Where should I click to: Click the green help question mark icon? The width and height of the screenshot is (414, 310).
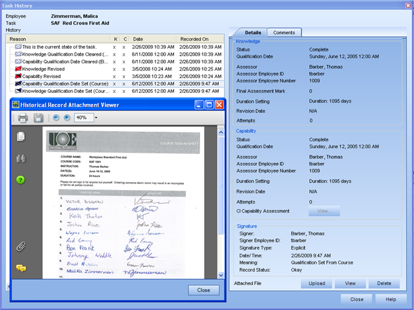pos(20,180)
